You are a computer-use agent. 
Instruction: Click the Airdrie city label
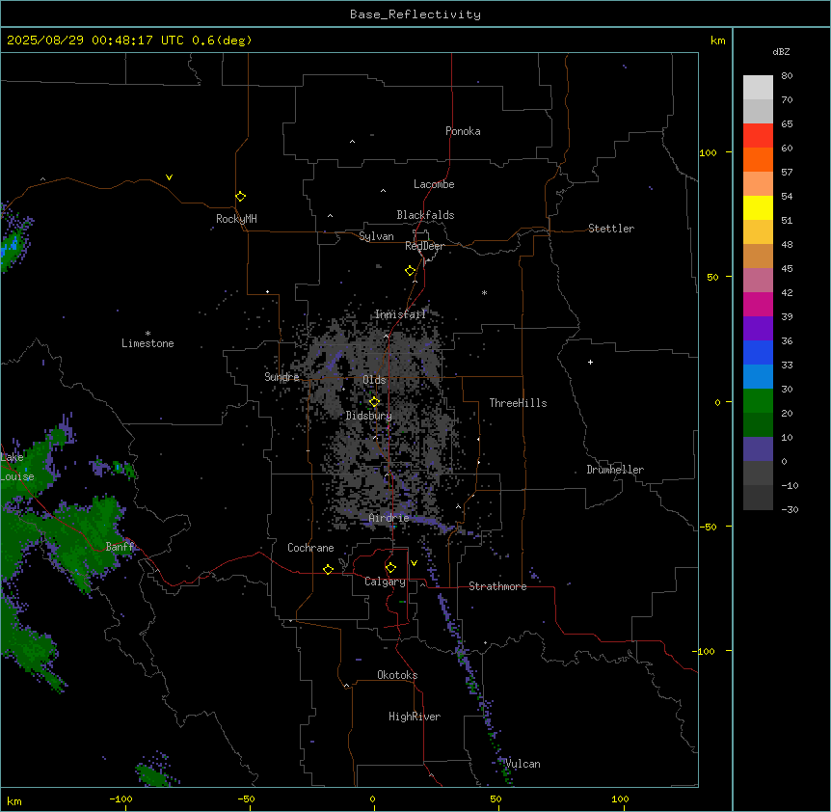(x=389, y=518)
